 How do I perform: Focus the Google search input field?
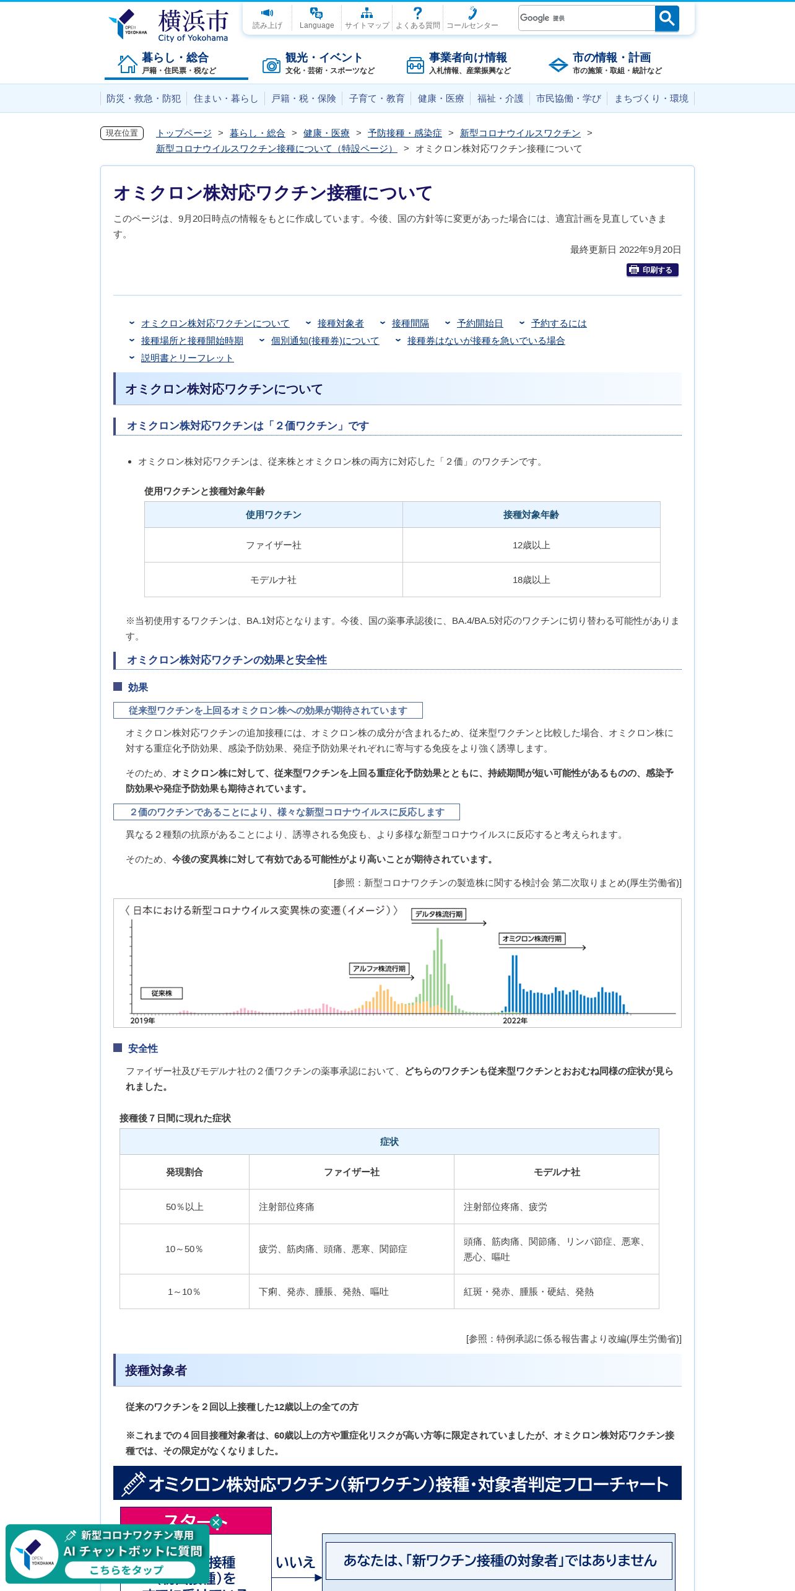(x=586, y=19)
